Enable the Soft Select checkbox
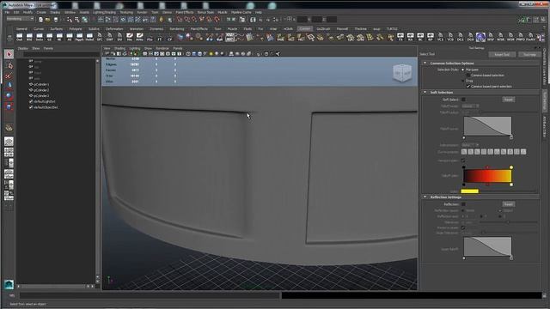Viewport: 550px width, 309px height. (463, 100)
